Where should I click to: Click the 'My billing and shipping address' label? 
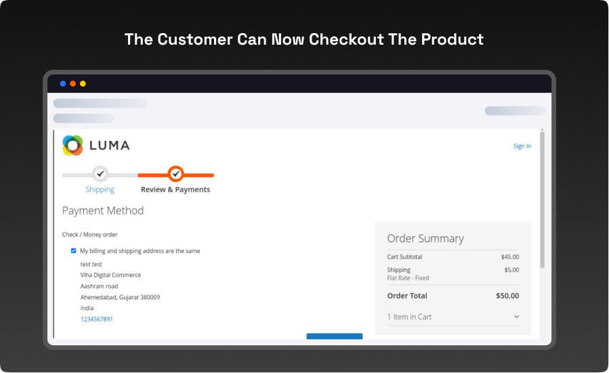click(140, 251)
